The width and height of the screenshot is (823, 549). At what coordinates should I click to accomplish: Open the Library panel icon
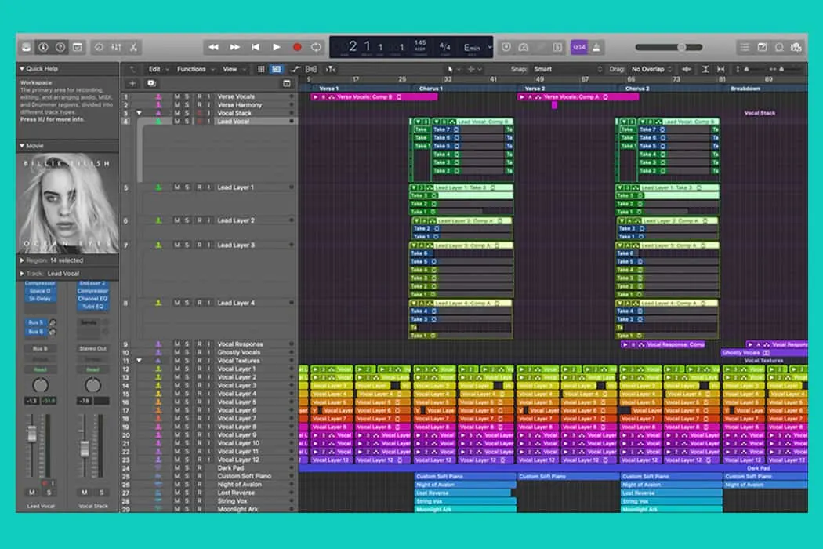pos(26,47)
